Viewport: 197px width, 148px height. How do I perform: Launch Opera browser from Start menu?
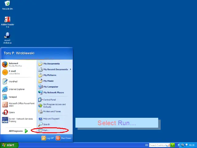pyautogui.click(x=11, y=113)
